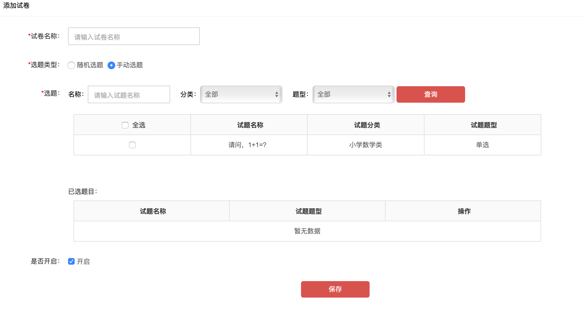The image size is (585, 319).
Task: Click the 分类 dropdown stepper arrows
Action: [277, 94]
